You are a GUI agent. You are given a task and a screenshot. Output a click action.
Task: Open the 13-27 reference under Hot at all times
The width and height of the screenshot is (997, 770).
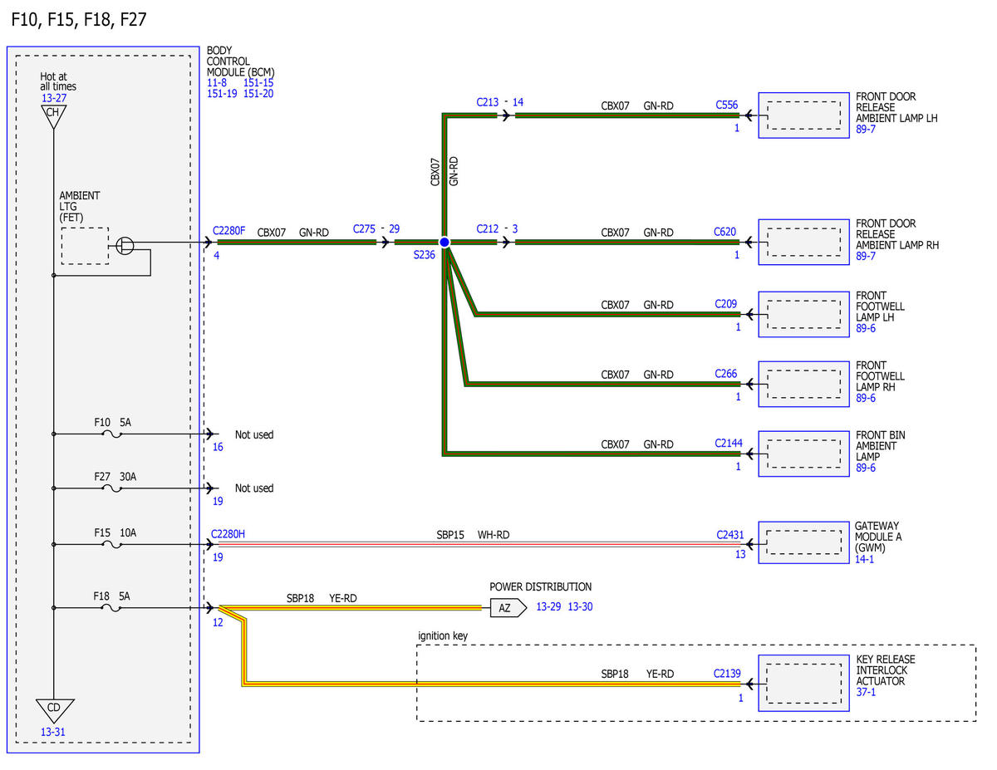pos(53,98)
